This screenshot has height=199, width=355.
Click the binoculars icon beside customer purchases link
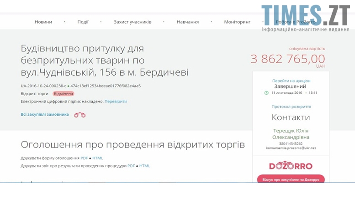point(79,115)
